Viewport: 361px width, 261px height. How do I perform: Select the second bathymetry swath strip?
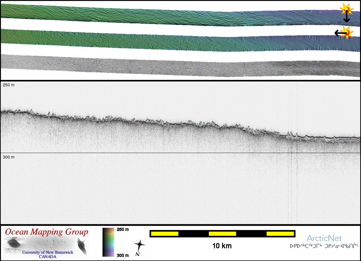(x=173, y=41)
